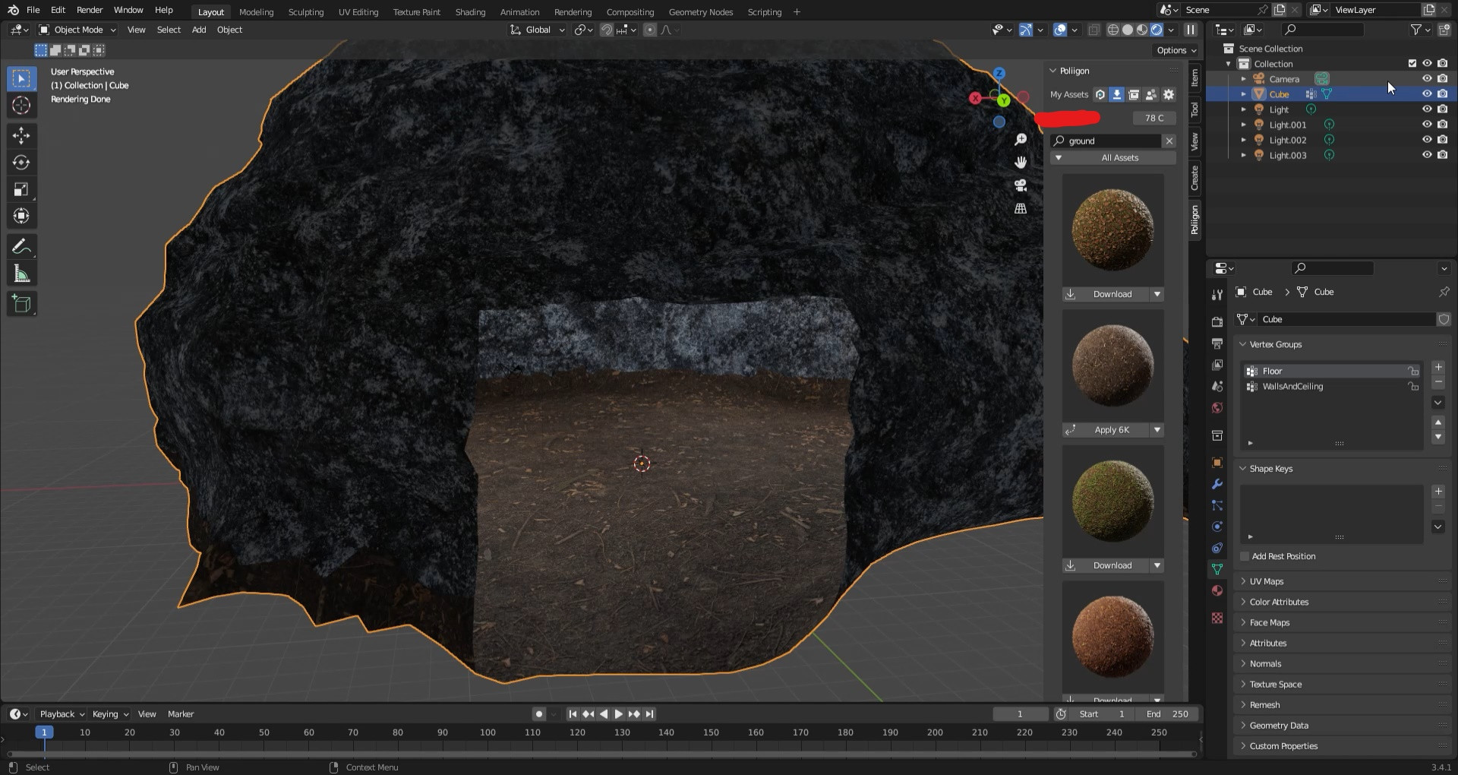Select the Cursor tool in the toolbar

[x=21, y=106]
